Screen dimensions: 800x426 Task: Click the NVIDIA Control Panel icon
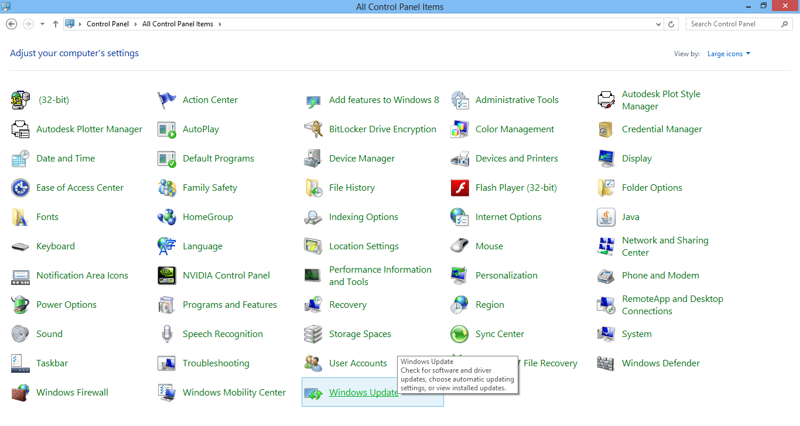coord(167,276)
